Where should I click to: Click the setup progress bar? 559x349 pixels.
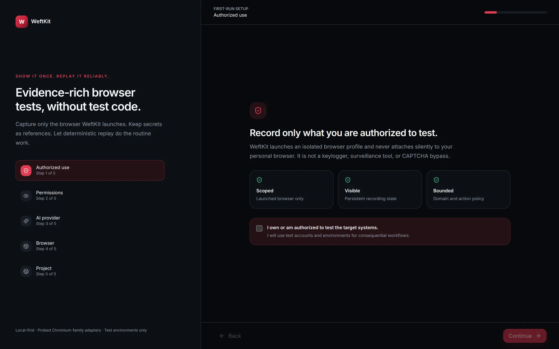pyautogui.click(x=515, y=13)
